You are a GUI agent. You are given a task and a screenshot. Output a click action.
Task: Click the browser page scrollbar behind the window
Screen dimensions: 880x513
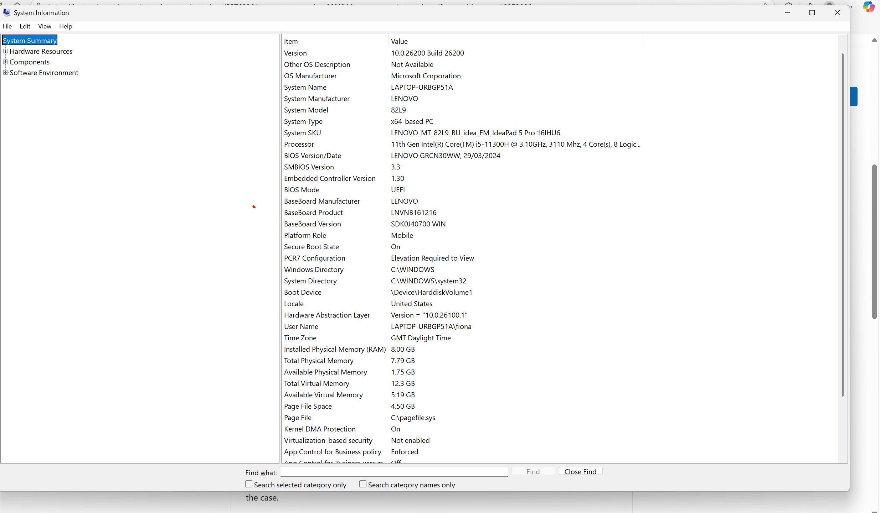click(874, 242)
